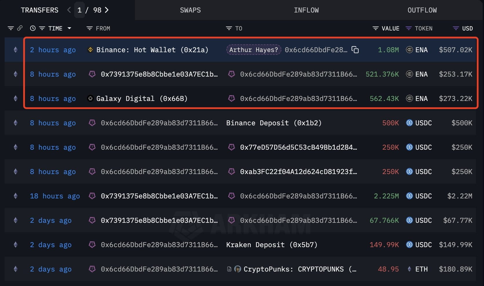Click the ENA token icon in $253.17K row
484x286 pixels.
click(x=410, y=74)
